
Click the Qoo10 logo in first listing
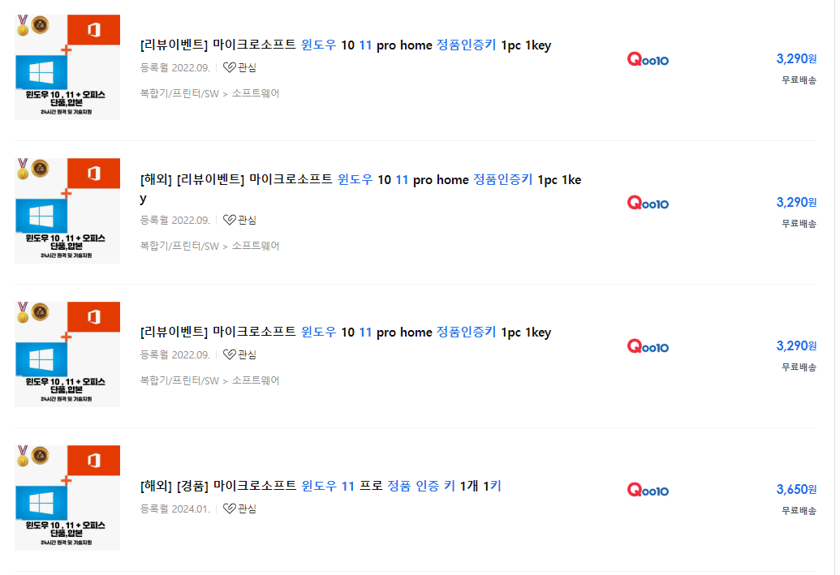[648, 59]
